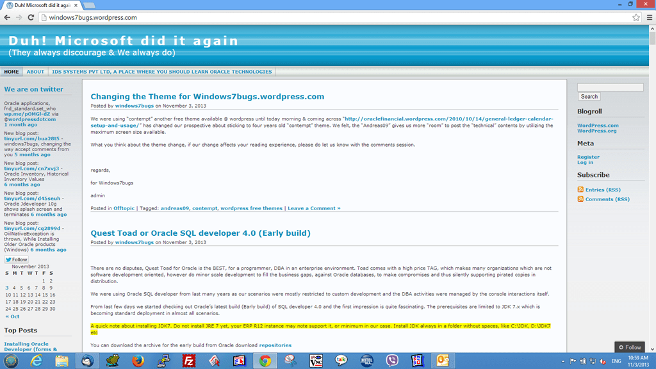Open File Explorer from the taskbar
This screenshot has width=656, height=369.
point(61,361)
